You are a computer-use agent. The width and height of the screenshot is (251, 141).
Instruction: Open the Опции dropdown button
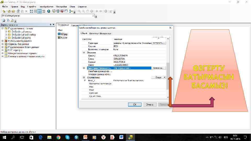click(159, 77)
